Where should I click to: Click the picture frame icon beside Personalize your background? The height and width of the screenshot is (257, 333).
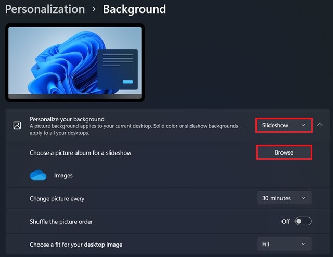click(17, 125)
